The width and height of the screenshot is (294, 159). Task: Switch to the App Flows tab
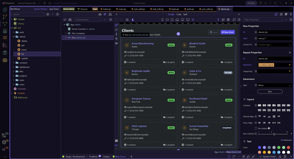point(54,9)
